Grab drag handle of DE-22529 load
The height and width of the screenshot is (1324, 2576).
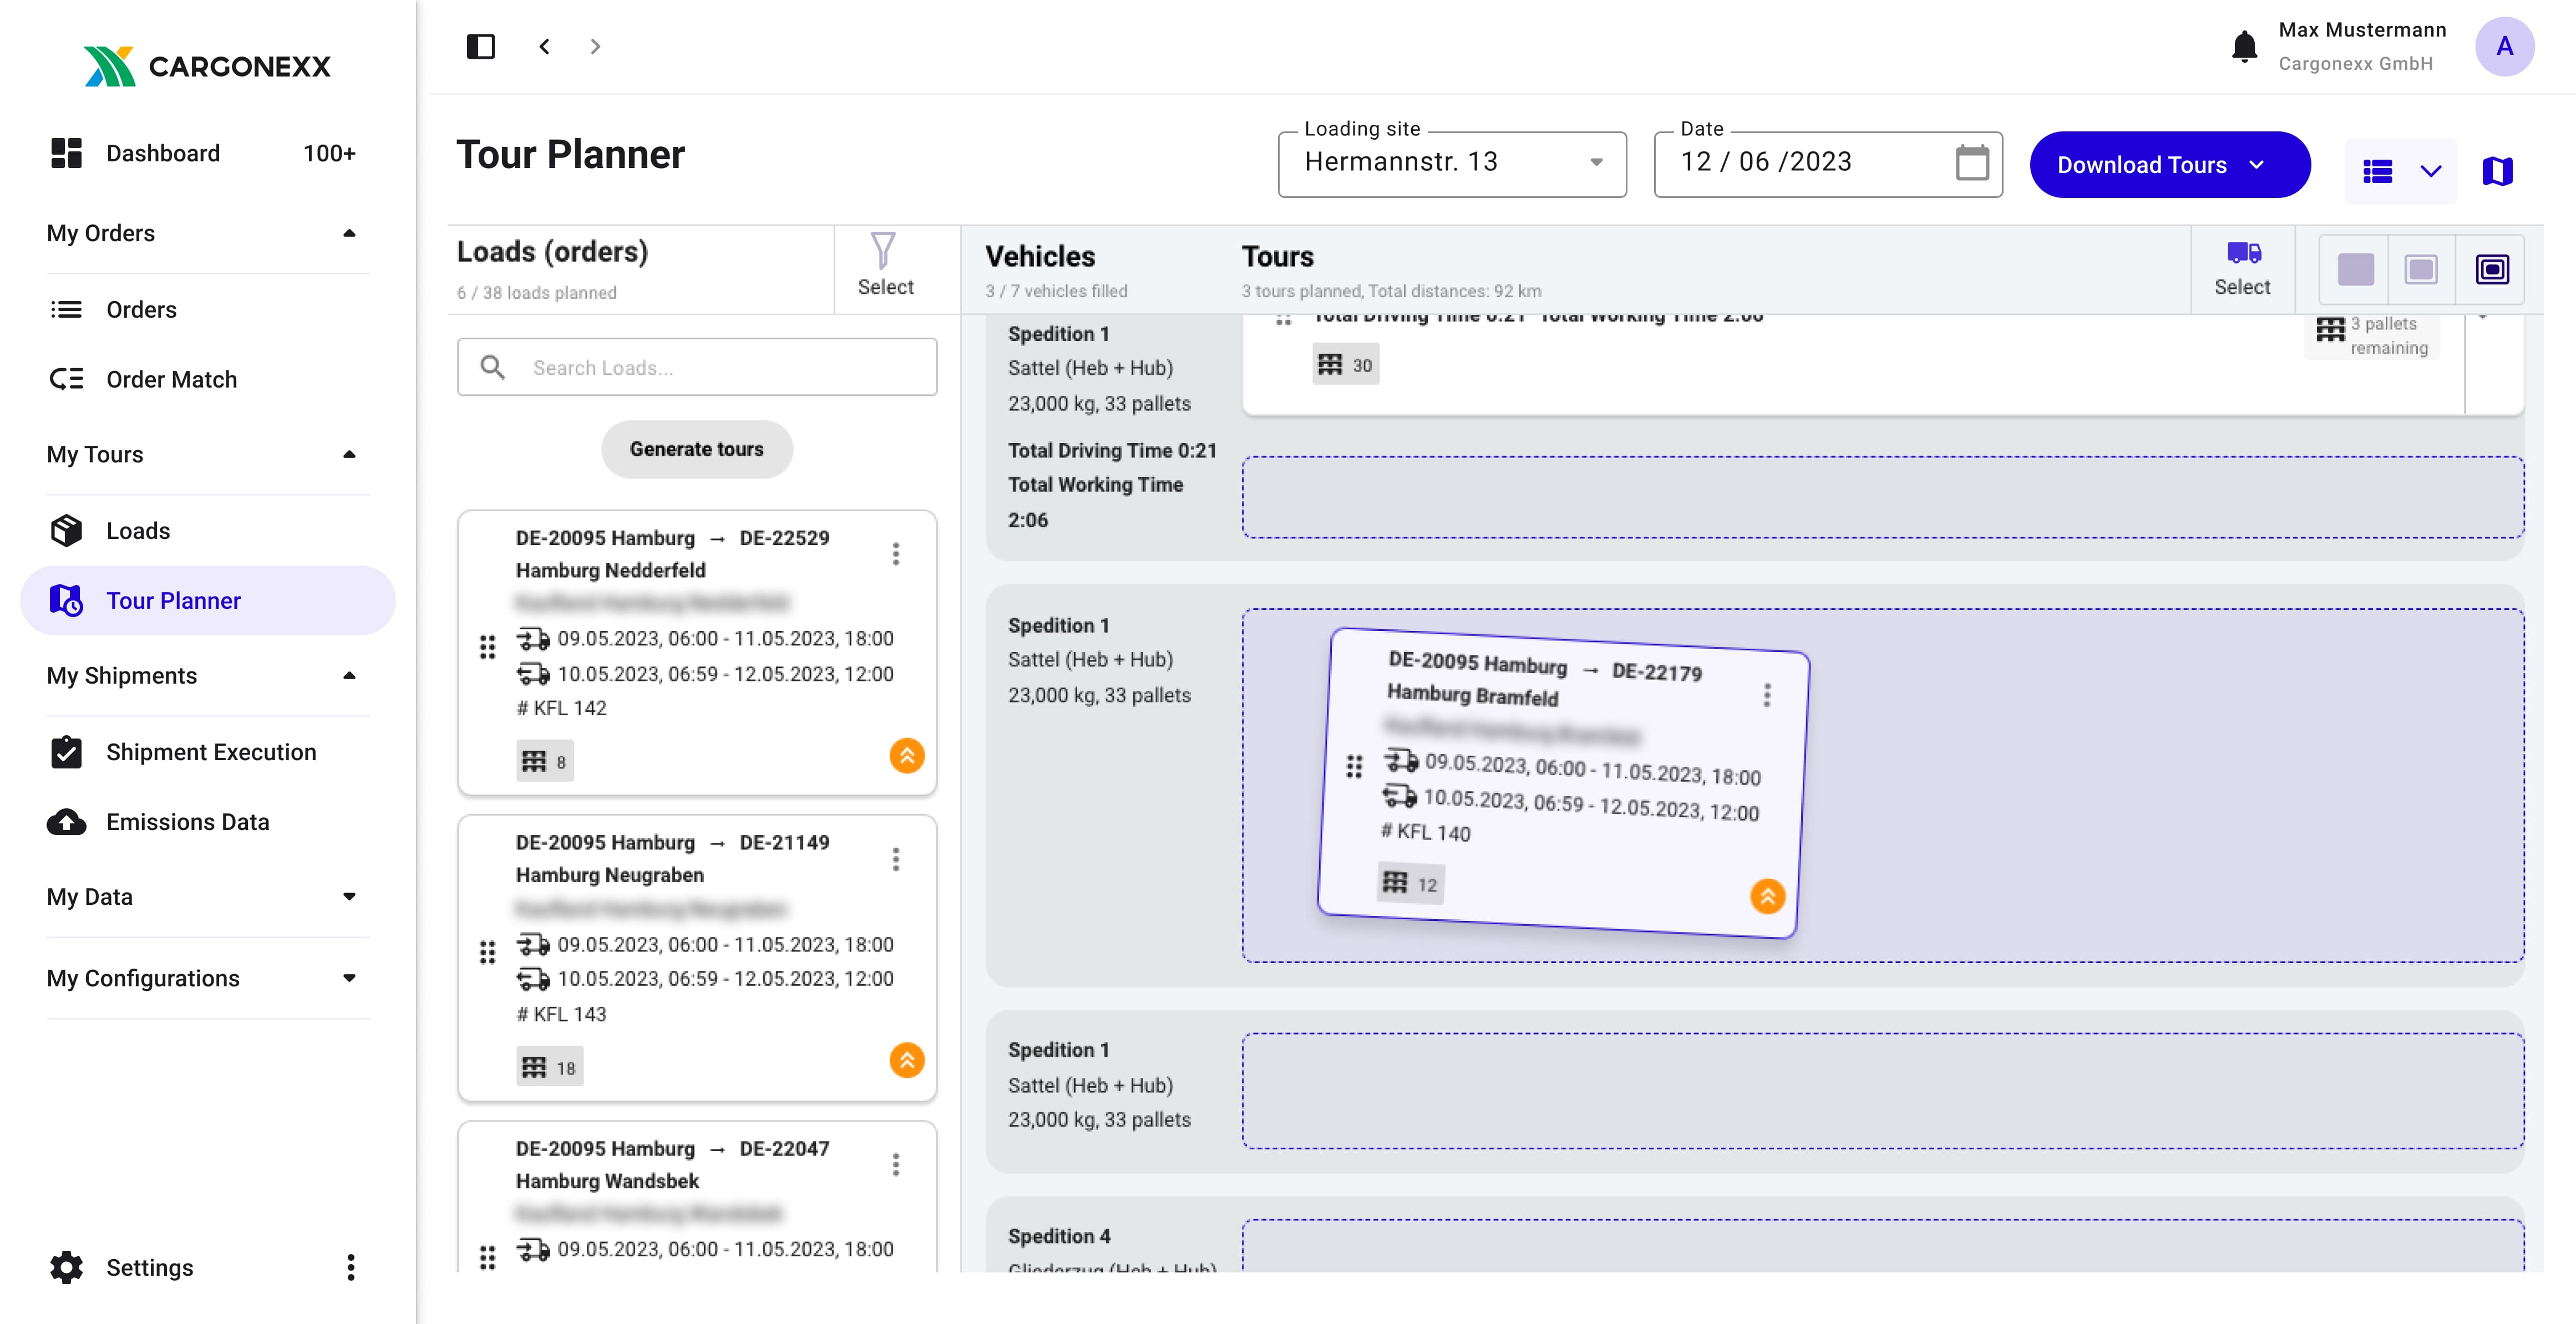coord(487,648)
